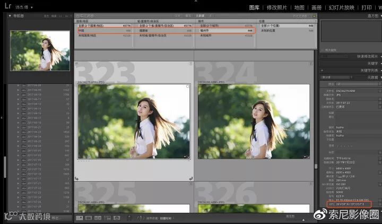Switch to loupe view in the toolbar
The height and width of the screenshot is (224, 382).
coord(89,218)
